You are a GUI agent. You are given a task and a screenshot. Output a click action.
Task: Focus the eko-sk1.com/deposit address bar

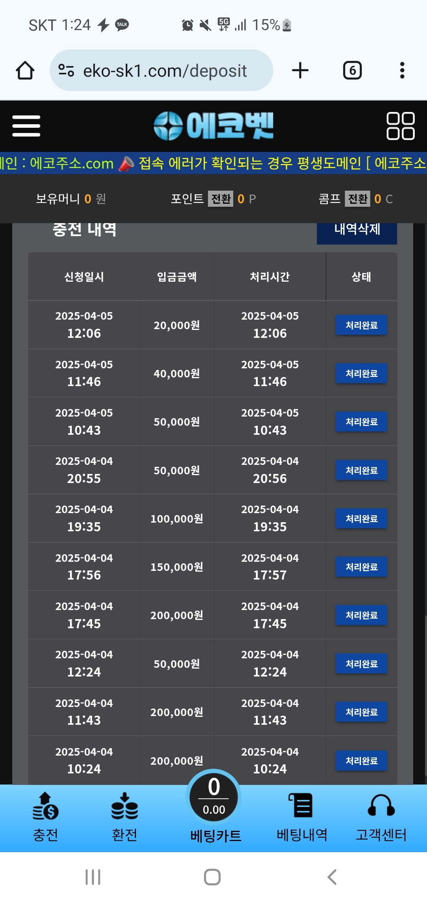pos(165,71)
